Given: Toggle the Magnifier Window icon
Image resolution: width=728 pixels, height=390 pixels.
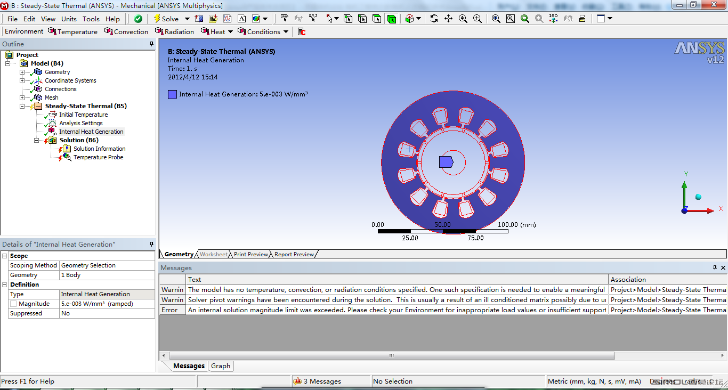Looking at the screenshot, I should (511, 19).
